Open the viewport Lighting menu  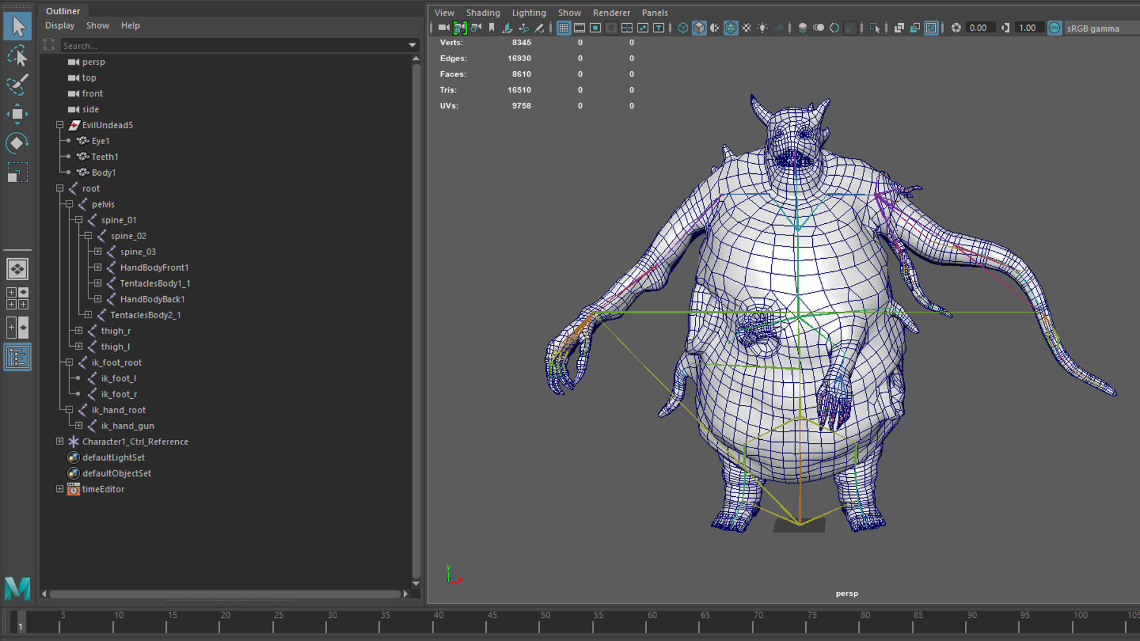(x=528, y=12)
